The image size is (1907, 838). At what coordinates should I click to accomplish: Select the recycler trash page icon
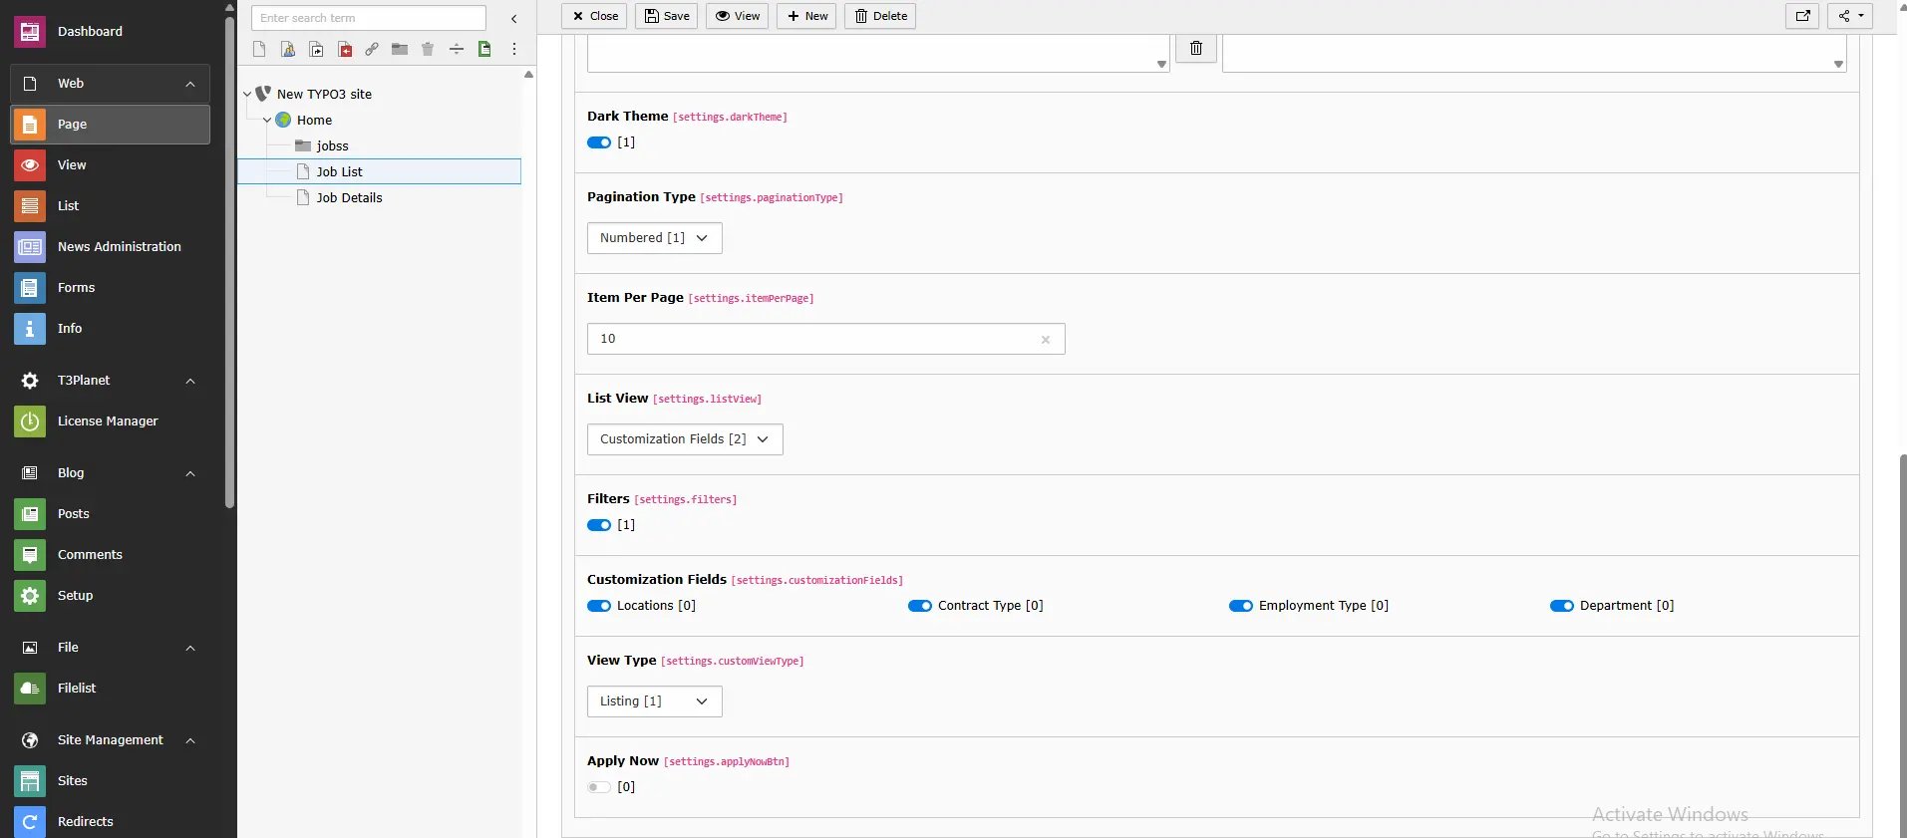tap(428, 49)
